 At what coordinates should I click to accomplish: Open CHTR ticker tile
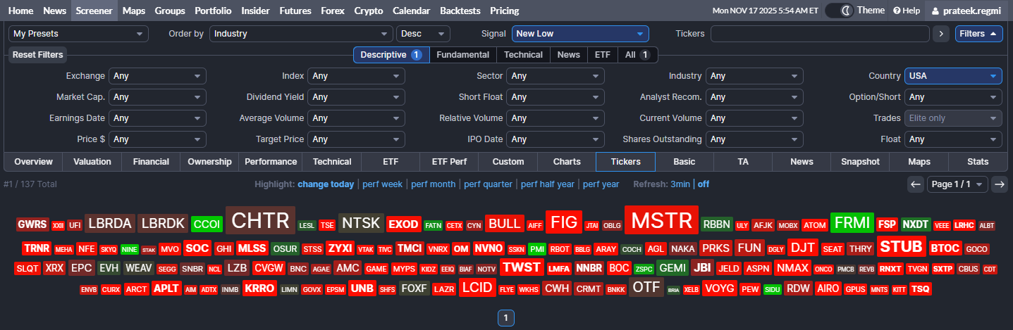tap(260, 220)
